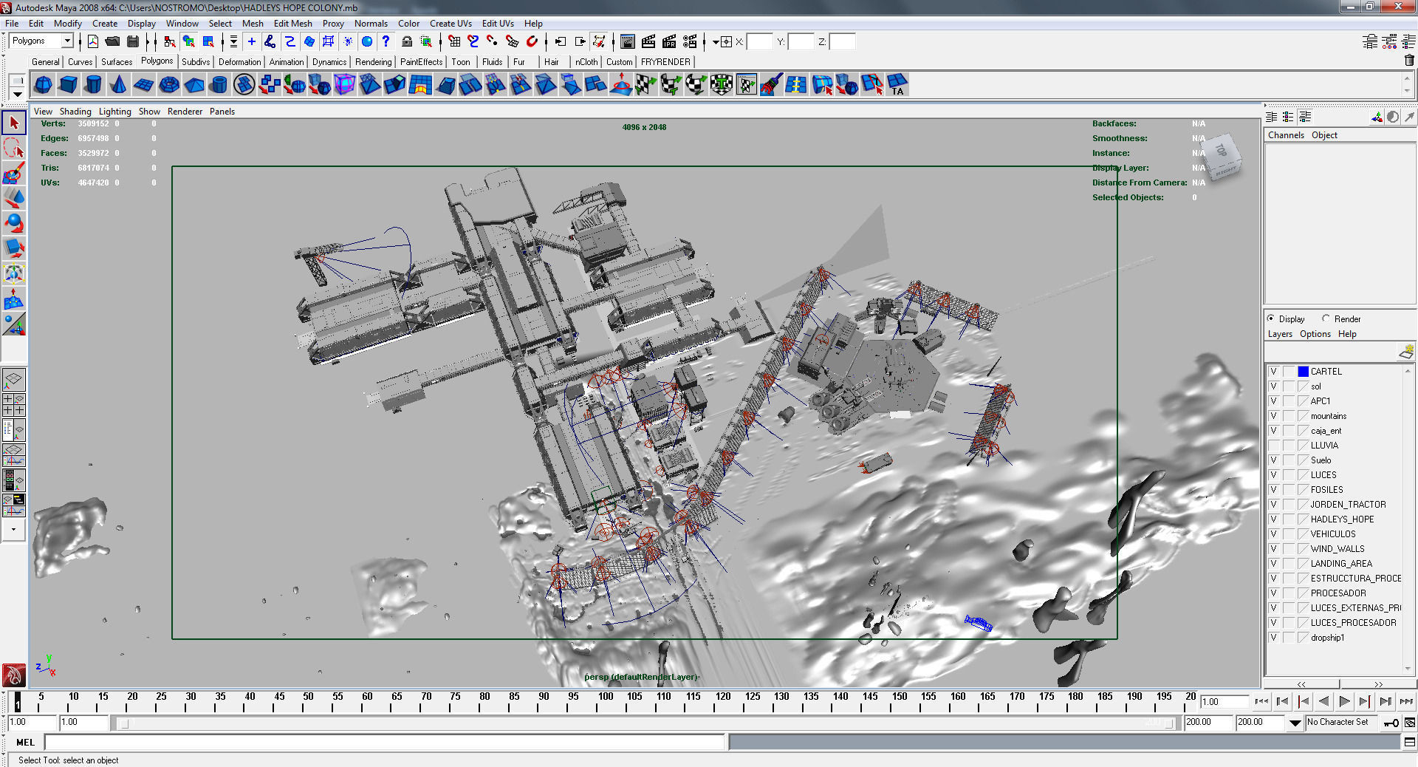
Task: Create a polygon cylinder from the shelf
Action: (93, 85)
